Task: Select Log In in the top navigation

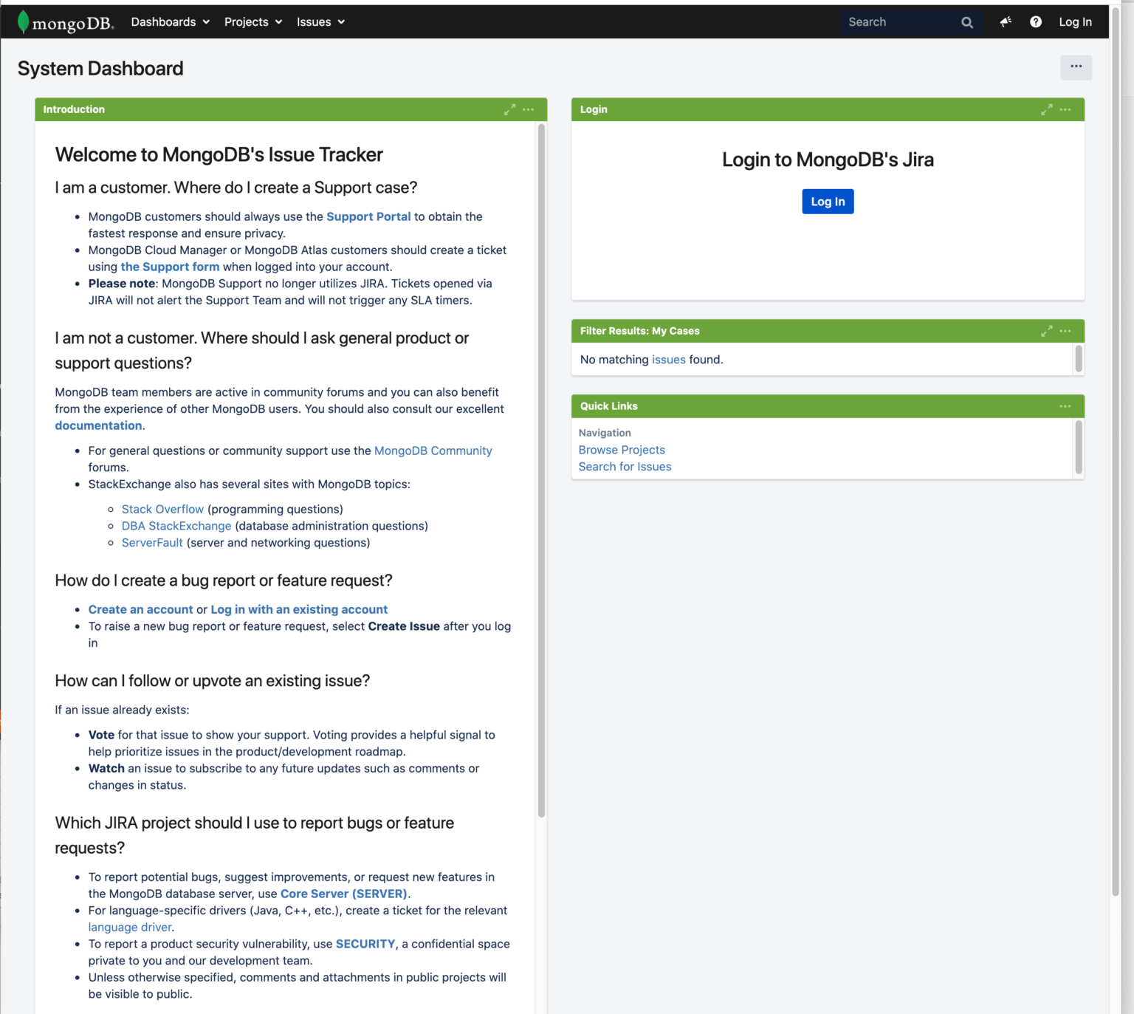Action: pyautogui.click(x=1075, y=21)
